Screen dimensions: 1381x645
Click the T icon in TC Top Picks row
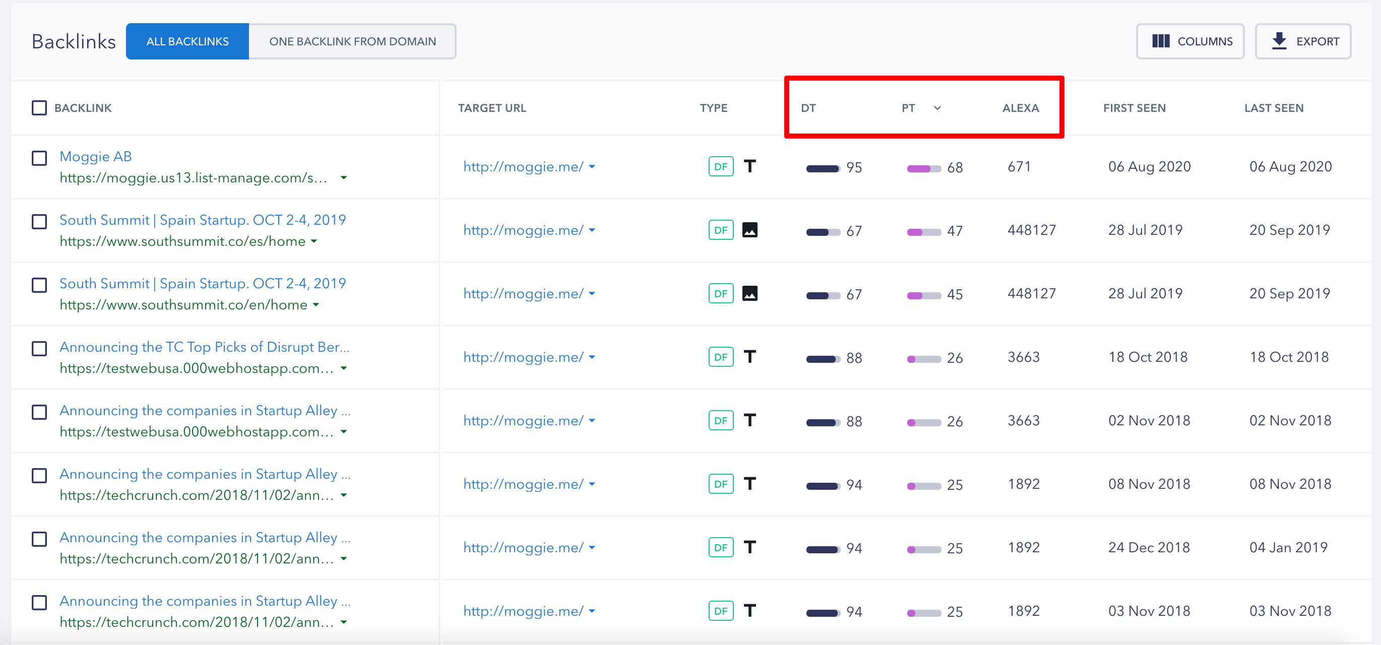749,357
